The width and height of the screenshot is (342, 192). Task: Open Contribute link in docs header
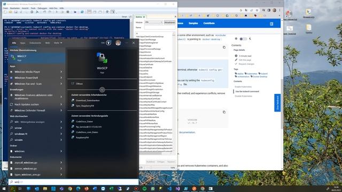pyautogui.click(x=209, y=23)
